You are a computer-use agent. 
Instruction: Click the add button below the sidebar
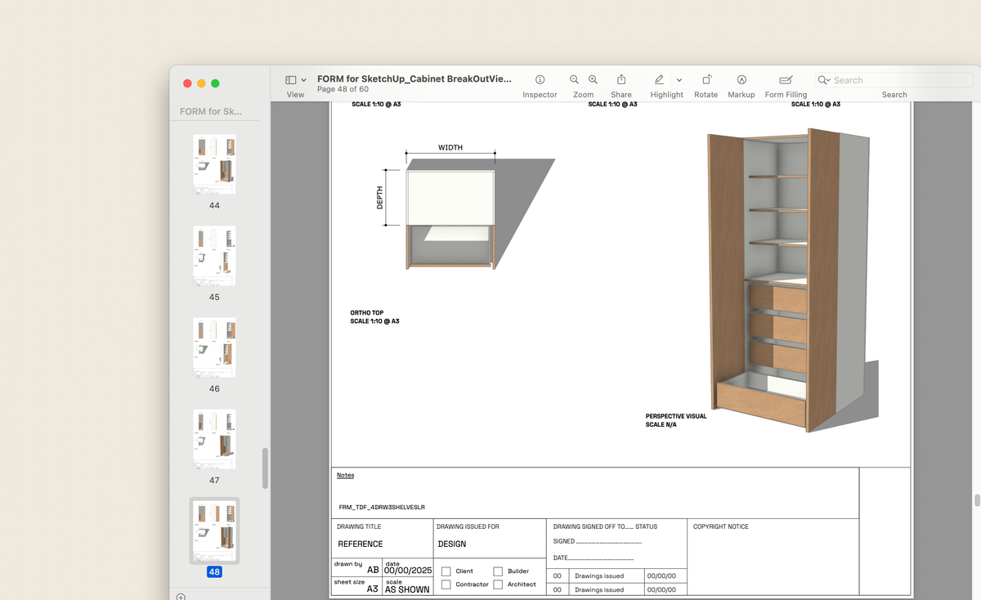point(181,597)
